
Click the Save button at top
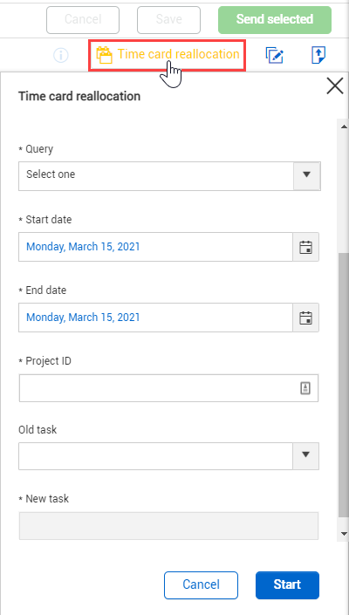[168, 19]
